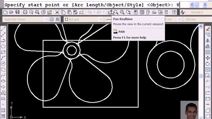Select the Ellipse Arc tool
This screenshot has width=212, height=119.
[3, 87]
